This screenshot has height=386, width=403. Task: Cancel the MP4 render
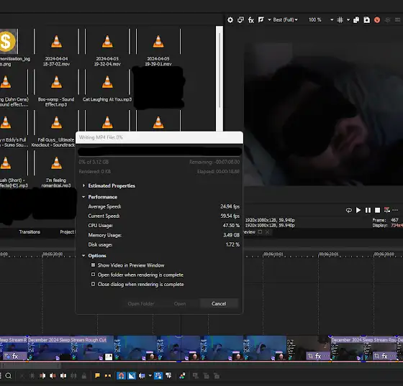coord(219,303)
